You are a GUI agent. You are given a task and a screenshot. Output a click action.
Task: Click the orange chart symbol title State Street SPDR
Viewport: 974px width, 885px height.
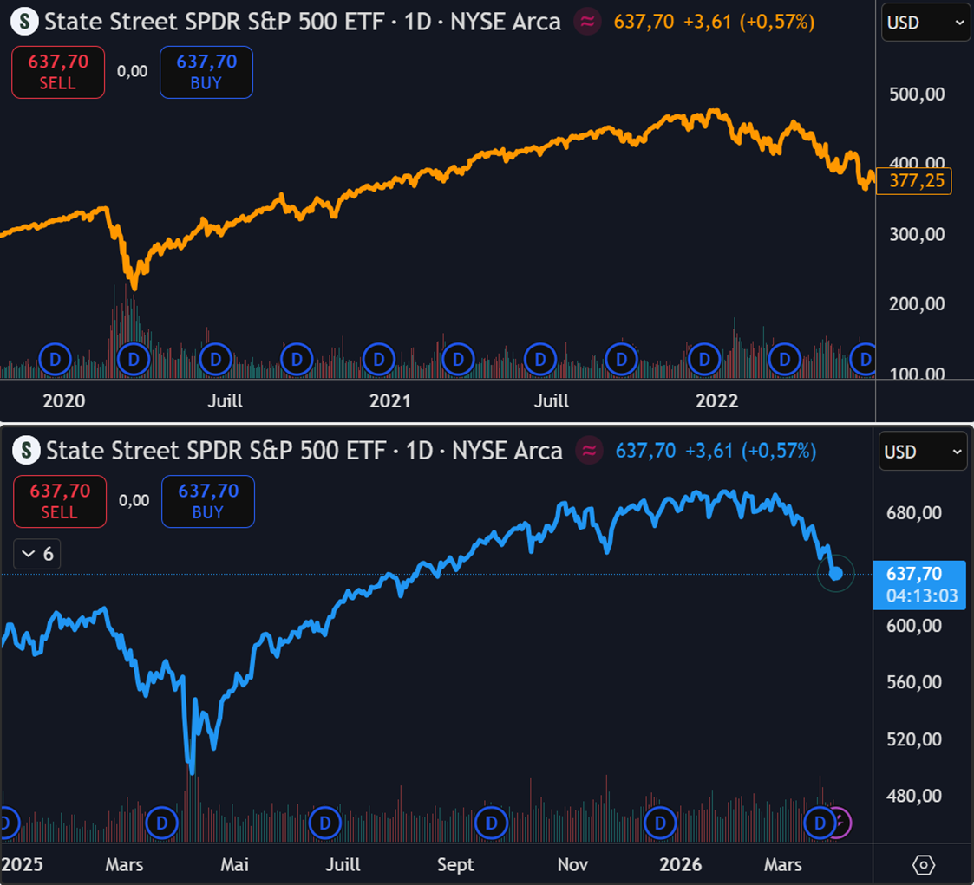303,22
